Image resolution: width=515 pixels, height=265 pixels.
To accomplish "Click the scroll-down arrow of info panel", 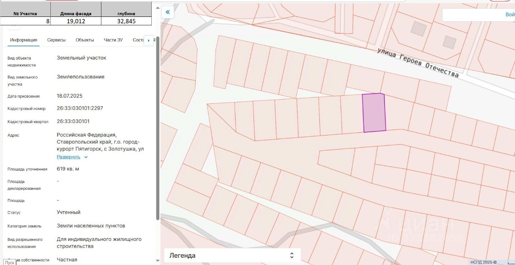I will (158, 260).
